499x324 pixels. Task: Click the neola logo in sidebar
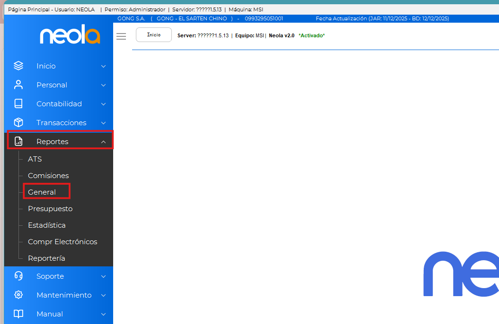click(70, 34)
